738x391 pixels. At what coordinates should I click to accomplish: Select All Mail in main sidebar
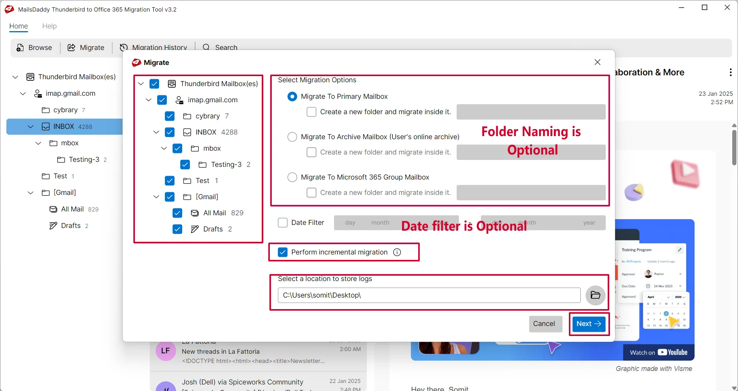[x=74, y=209]
